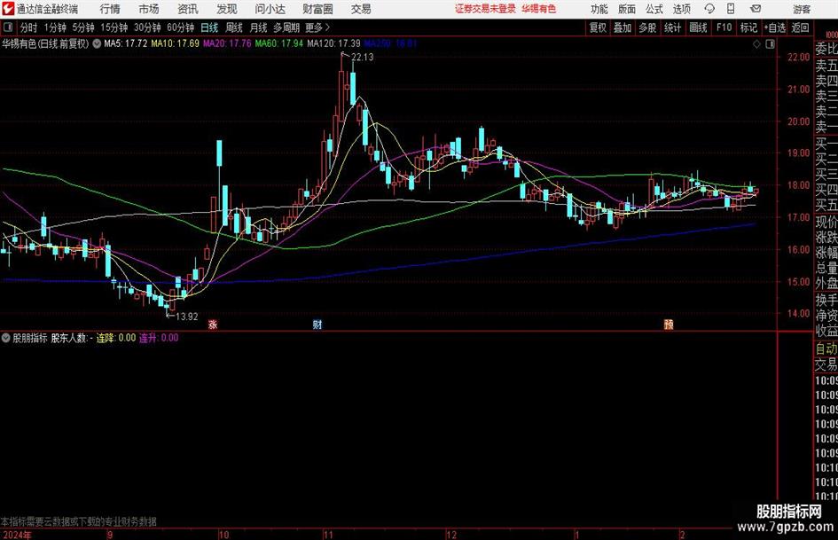This screenshot has height=540, width=838.
Task: Open the mail envelope icon
Action: click(x=756, y=9)
